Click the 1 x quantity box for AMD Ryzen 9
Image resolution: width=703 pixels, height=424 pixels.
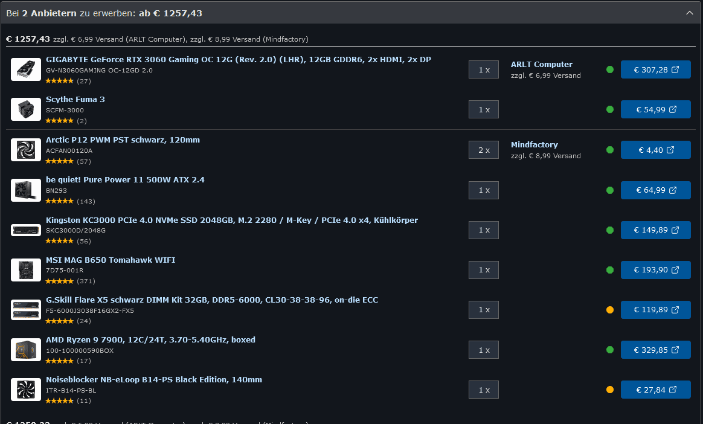point(484,350)
